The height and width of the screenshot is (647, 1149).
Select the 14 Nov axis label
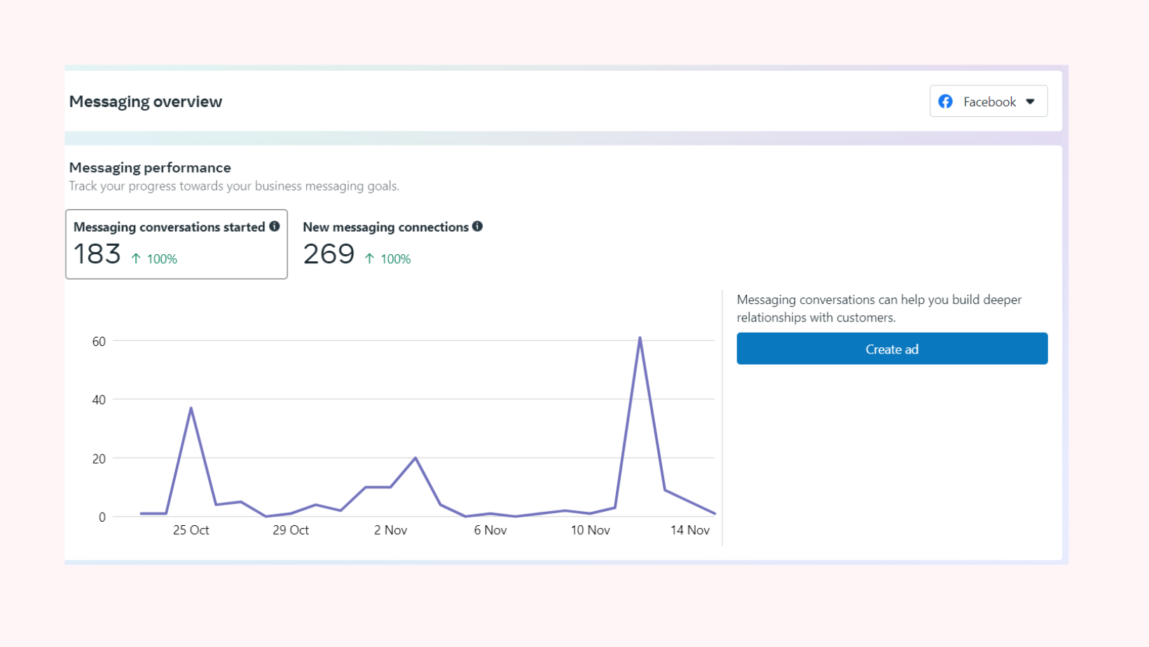click(x=689, y=530)
